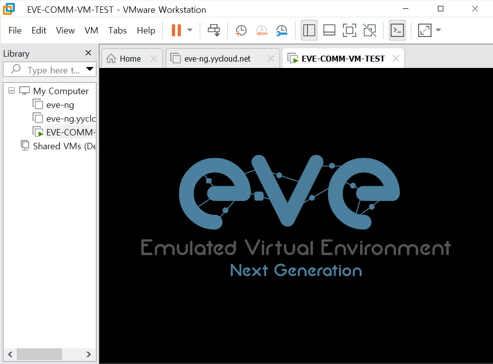Open the Tabs menu

[117, 31]
